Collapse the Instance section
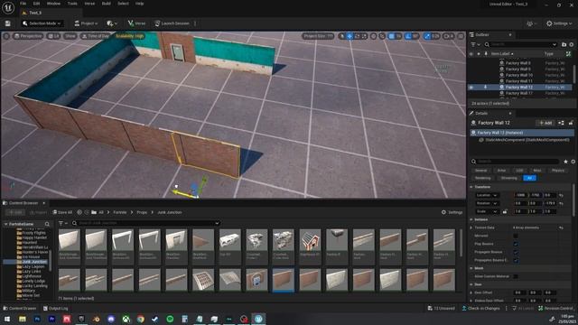The height and width of the screenshot is (325, 578). (471, 219)
